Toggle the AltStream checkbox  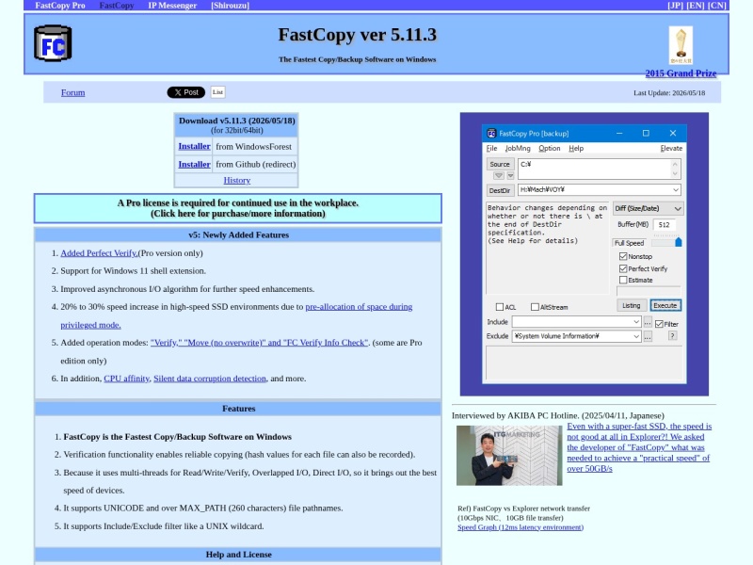[x=535, y=307]
